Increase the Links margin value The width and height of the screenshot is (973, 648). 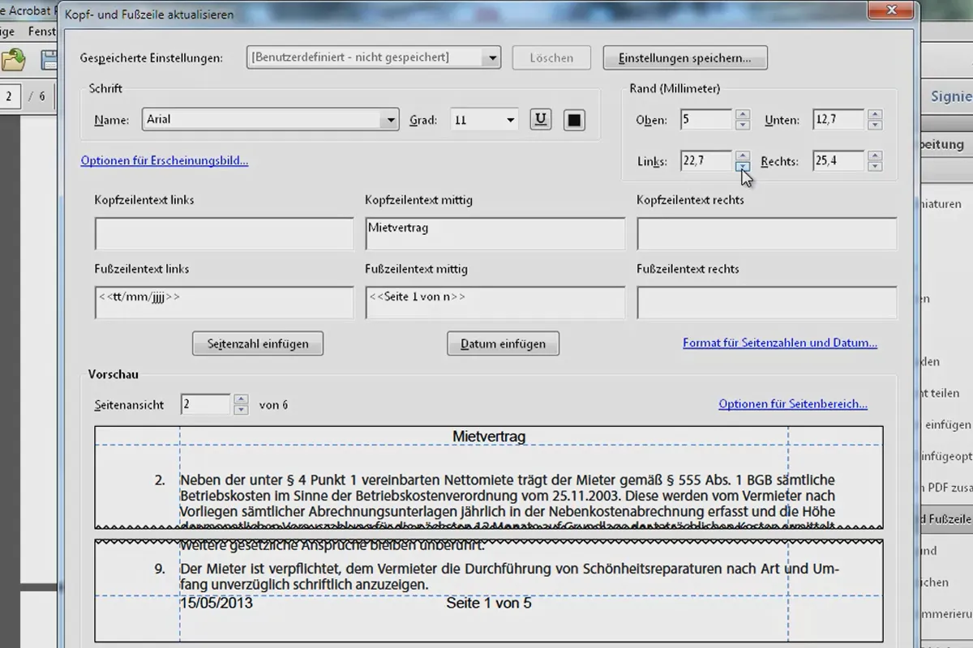743,156
